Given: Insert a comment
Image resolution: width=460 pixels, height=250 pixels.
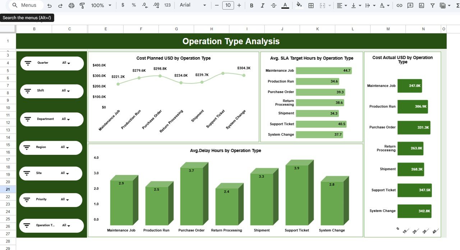Looking at the screenshot, I should (410, 5).
